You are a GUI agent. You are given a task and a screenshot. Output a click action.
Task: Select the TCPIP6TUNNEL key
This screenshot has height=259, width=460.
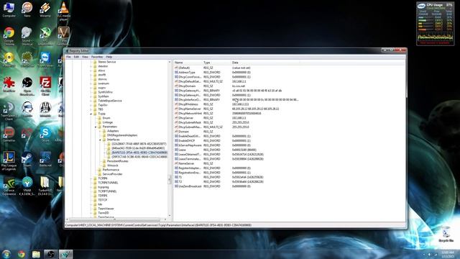[x=108, y=183]
